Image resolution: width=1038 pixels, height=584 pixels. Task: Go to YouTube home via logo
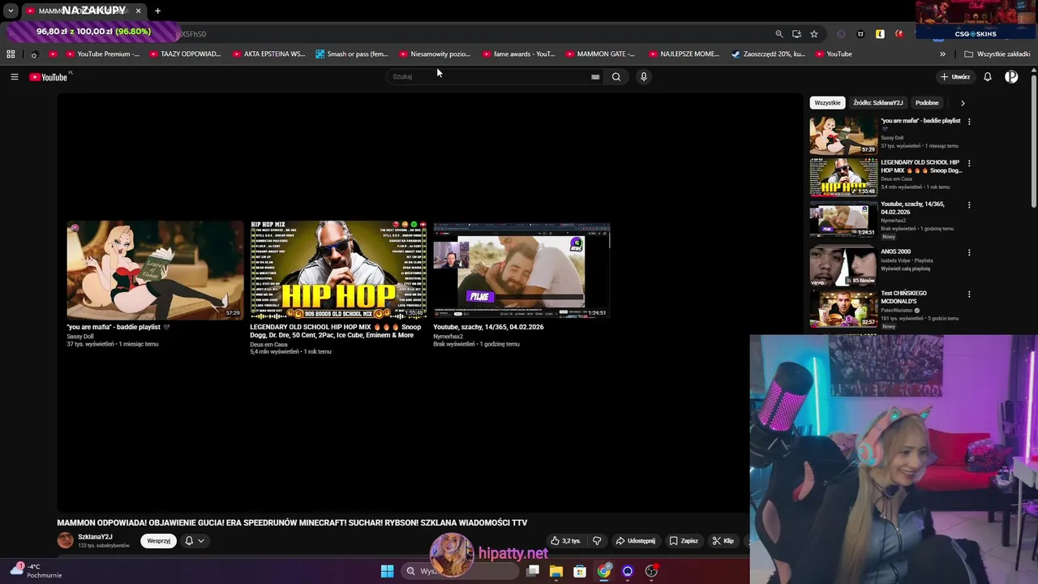[49, 77]
